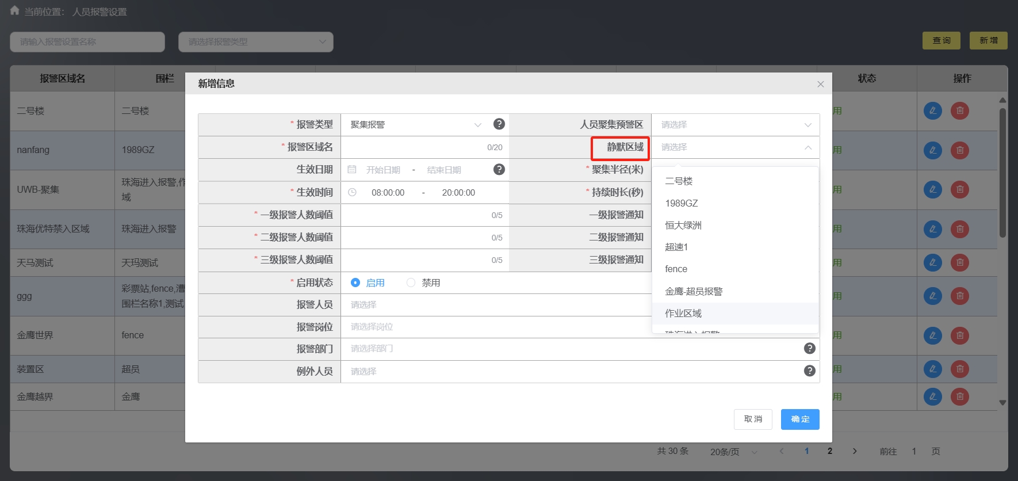Screen dimensions: 1018x481
Task: Click help icon beside 生效日期 date range
Action: 499,170
